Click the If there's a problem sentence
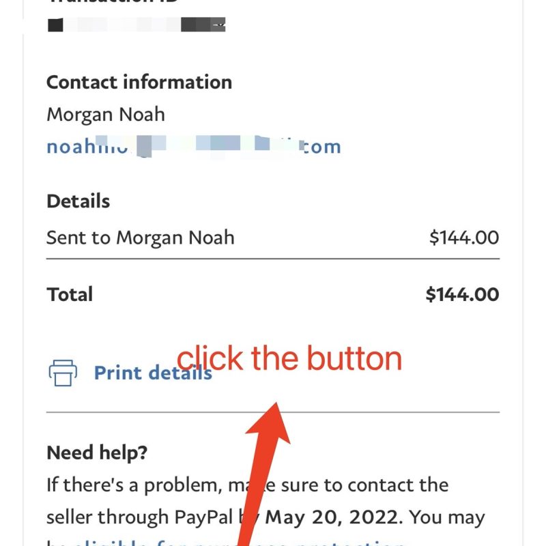Viewport: 546px width, 546px height. 136,485
